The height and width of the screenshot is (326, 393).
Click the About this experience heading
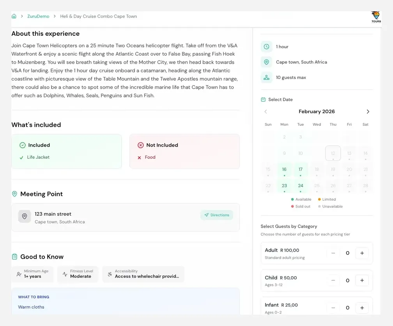(45, 33)
